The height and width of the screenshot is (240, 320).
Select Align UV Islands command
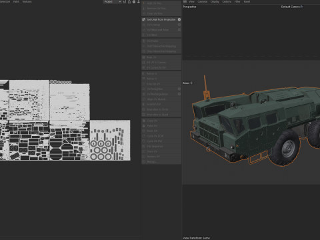tap(161, 99)
